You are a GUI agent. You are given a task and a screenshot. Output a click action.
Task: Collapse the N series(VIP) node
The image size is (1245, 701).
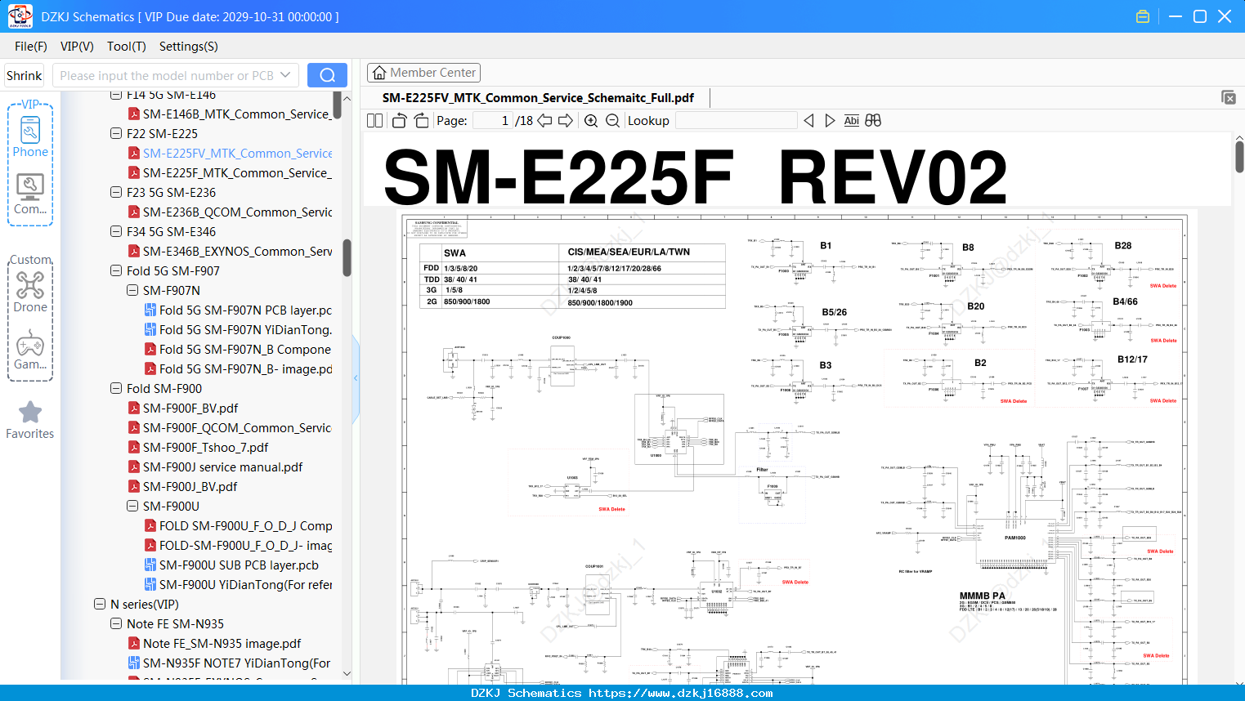(x=100, y=605)
